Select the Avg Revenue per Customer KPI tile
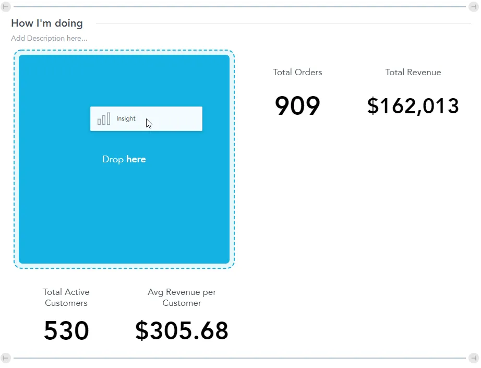Image resolution: width=481 pixels, height=368 pixels. point(182,298)
